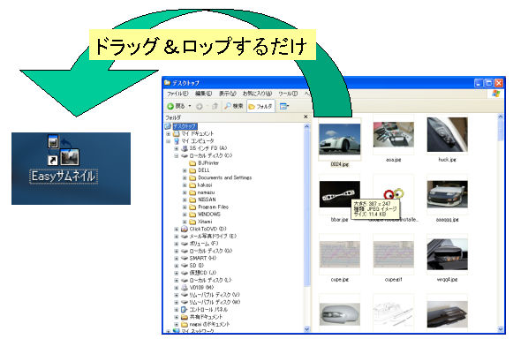Expand the DELL folder node
Viewport: 513px width, 339px height.
click(x=185, y=170)
